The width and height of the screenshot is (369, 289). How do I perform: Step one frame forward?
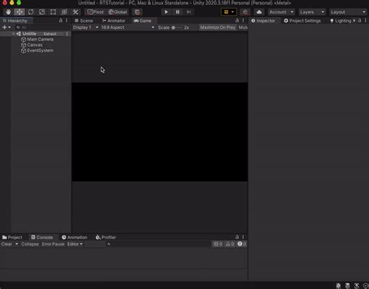[189, 12]
